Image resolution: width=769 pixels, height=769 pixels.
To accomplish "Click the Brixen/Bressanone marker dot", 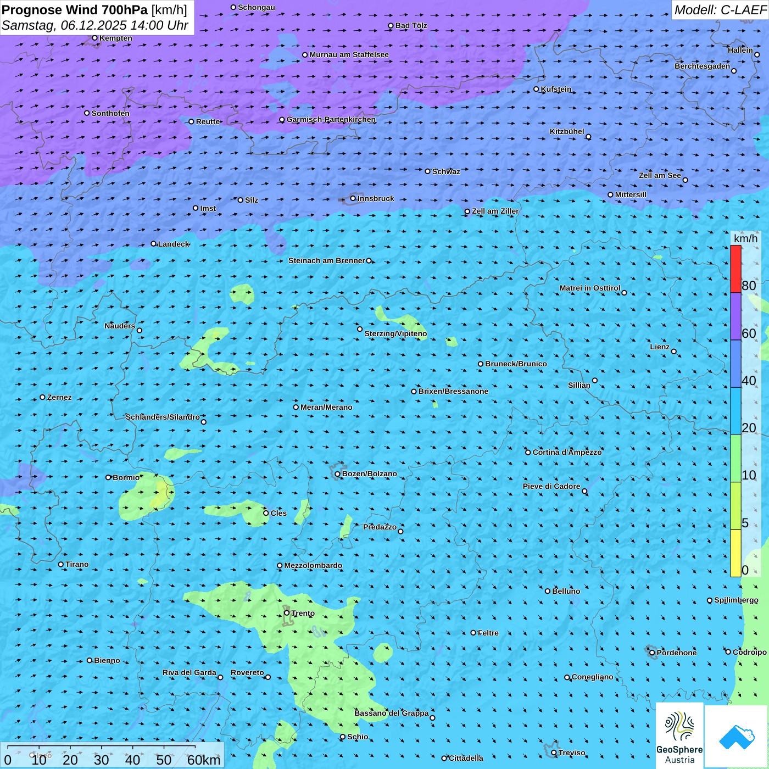I will tap(414, 392).
